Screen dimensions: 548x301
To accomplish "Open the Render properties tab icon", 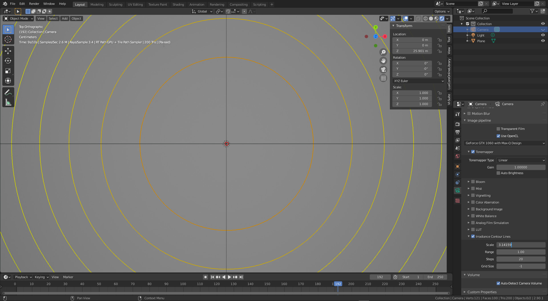I will coord(458,124).
